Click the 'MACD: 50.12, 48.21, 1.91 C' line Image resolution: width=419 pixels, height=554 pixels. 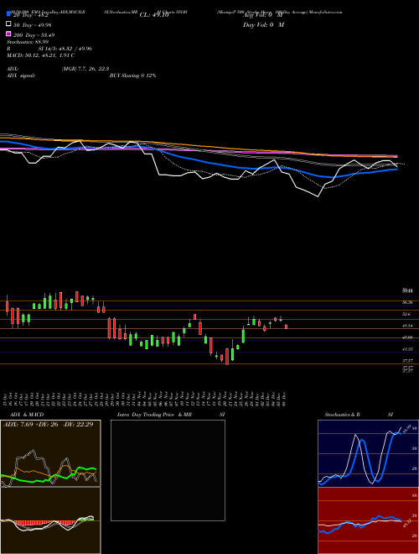tap(40, 55)
